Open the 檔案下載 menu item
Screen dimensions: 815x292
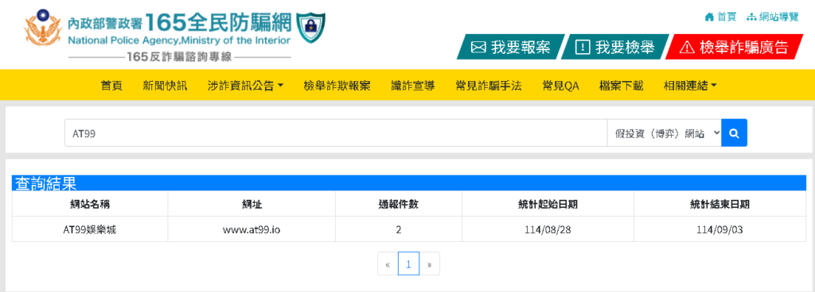[621, 86]
